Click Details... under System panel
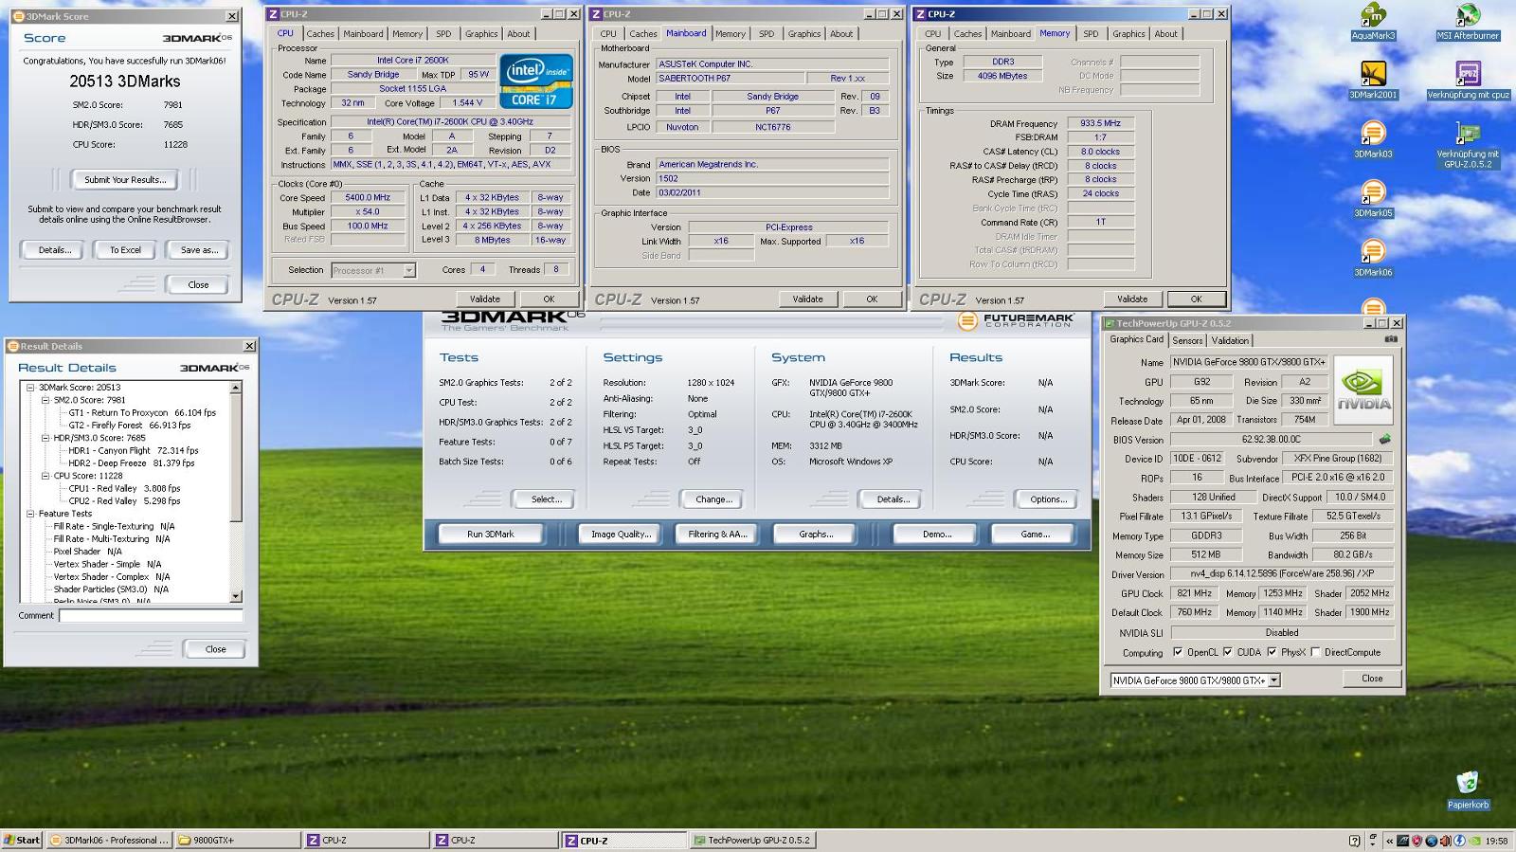Viewport: 1516px width, 852px height. (x=892, y=499)
